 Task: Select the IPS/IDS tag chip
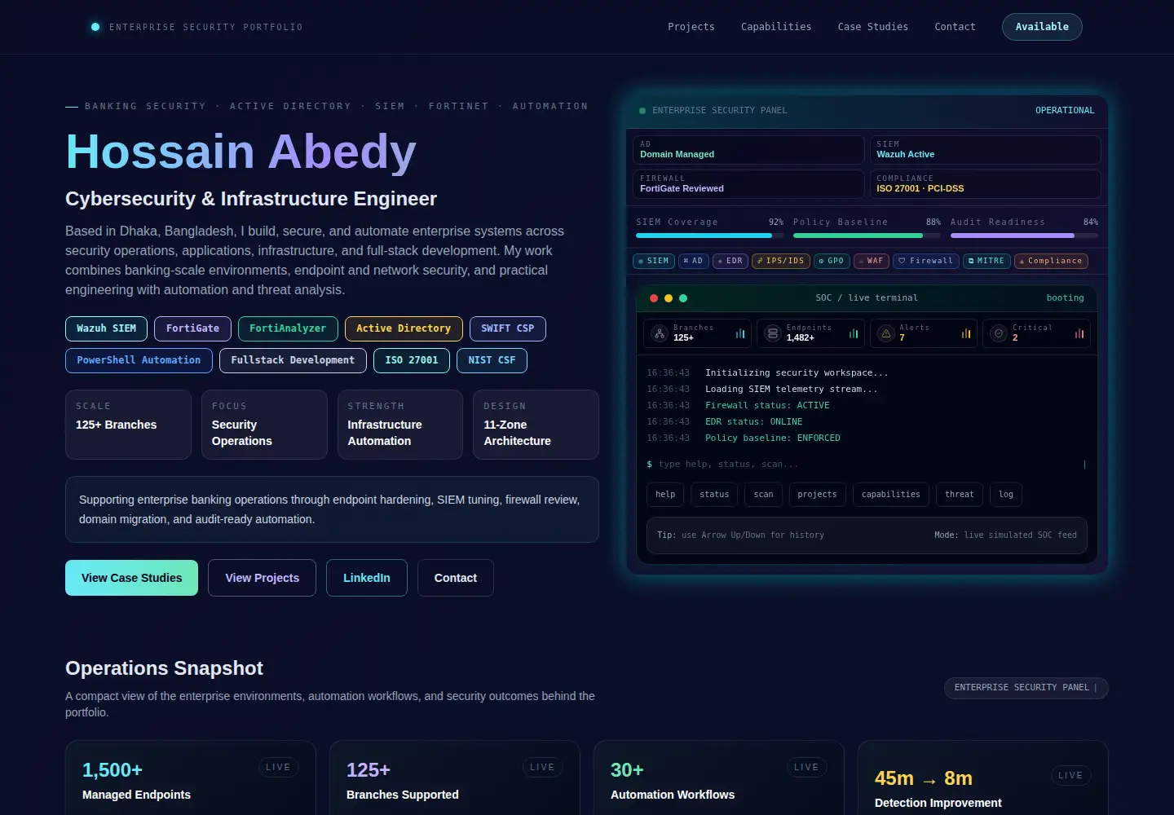coord(781,261)
